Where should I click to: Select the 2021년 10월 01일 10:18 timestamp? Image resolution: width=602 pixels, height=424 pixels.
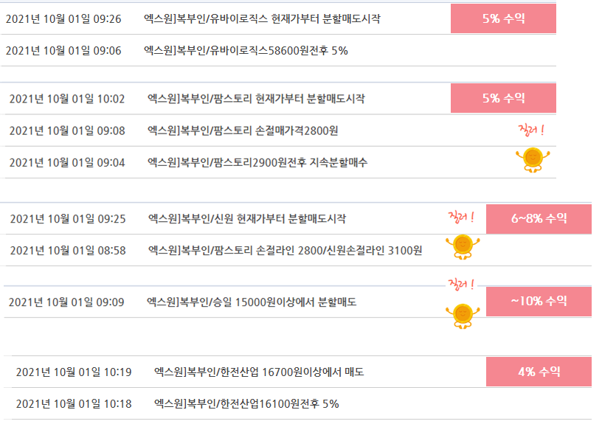click(74, 403)
